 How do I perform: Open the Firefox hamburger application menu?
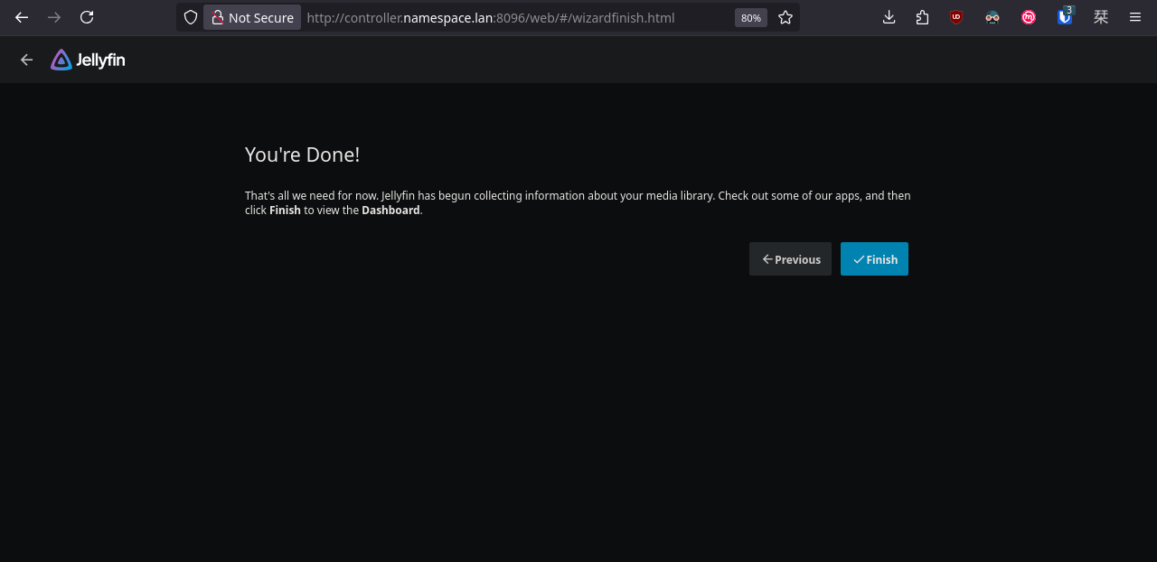click(1135, 17)
